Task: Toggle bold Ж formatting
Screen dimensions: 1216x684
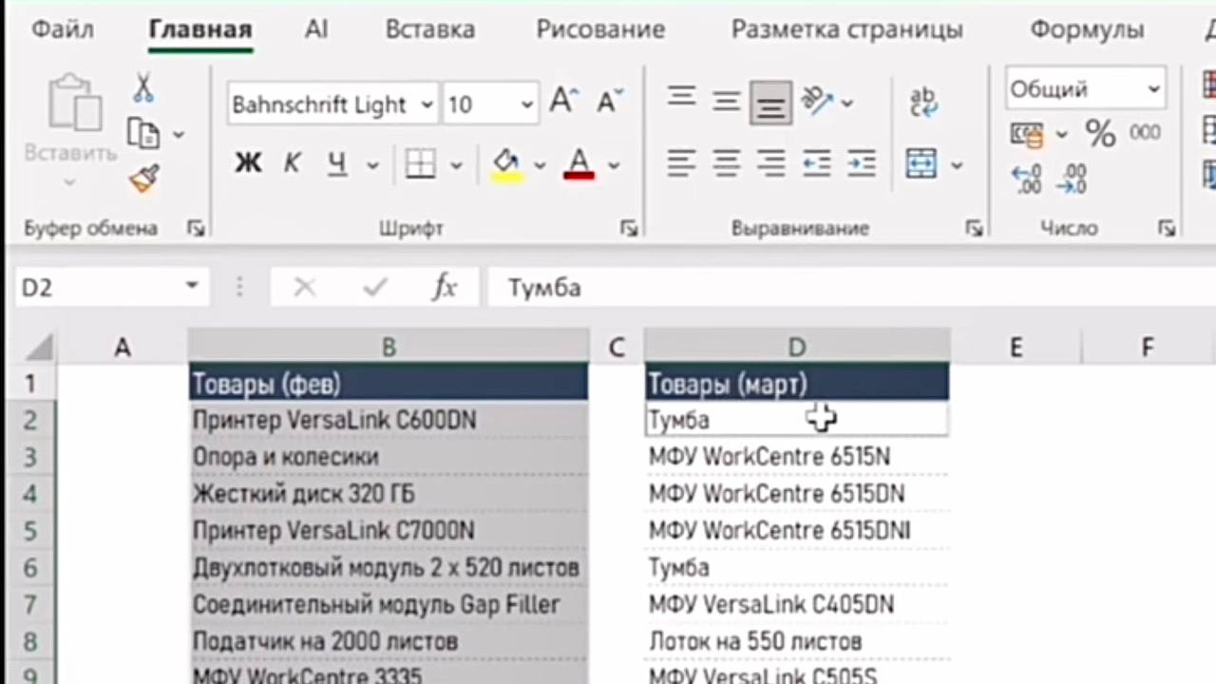Action: pyautogui.click(x=248, y=163)
